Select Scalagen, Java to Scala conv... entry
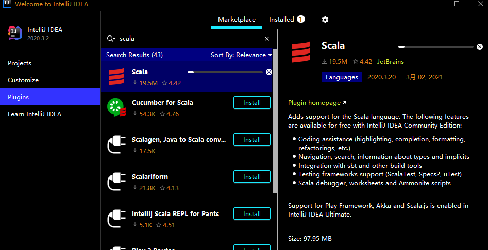The height and width of the screenshot is (250, 488). tap(179, 140)
